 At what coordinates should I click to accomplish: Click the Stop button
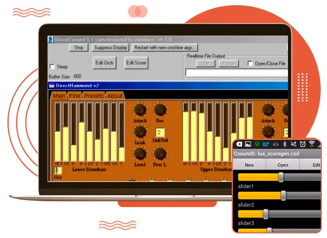[x=79, y=48]
